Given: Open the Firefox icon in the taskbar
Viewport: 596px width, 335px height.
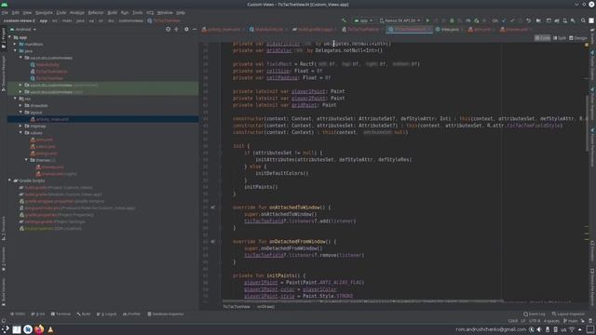Looking at the screenshot, I should point(39,329).
